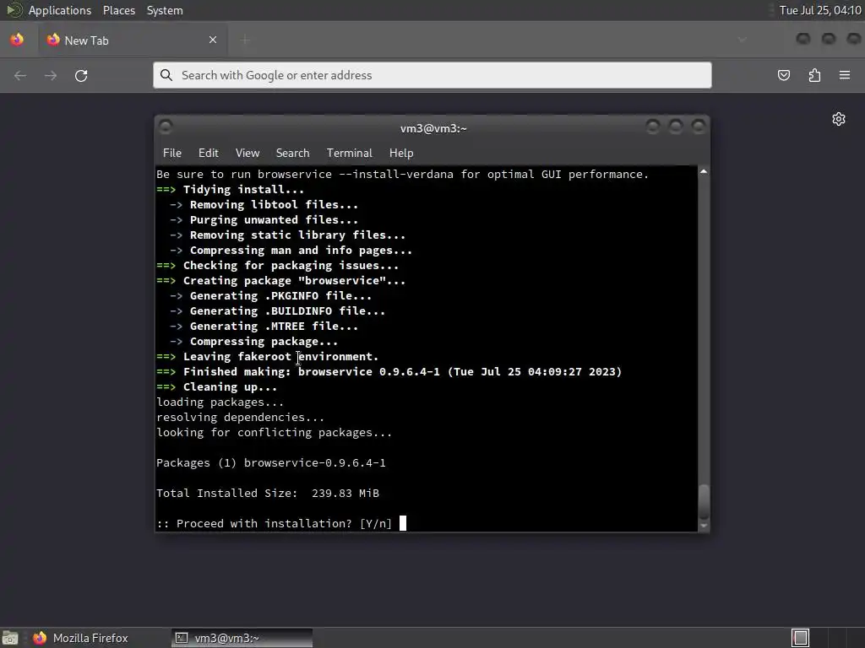
Task: Click the clock showing Tue Jul 25, 04:10
Action: (819, 10)
